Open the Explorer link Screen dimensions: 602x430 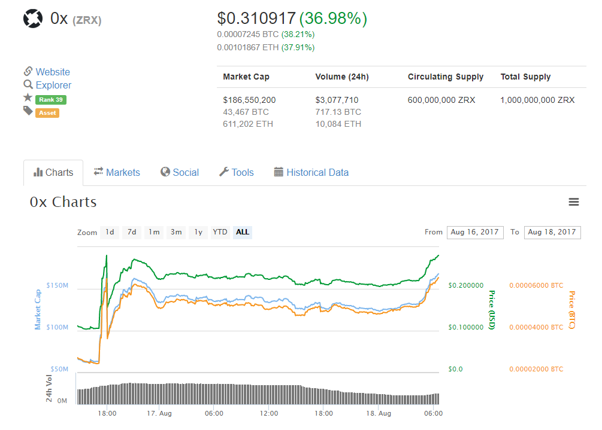[53, 85]
